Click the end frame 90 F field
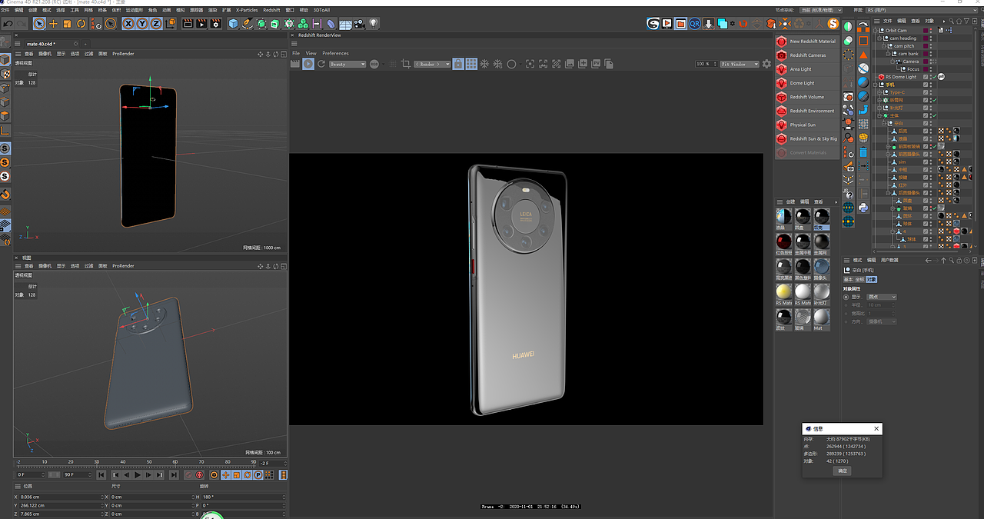This screenshot has height=519, width=984. (77, 475)
